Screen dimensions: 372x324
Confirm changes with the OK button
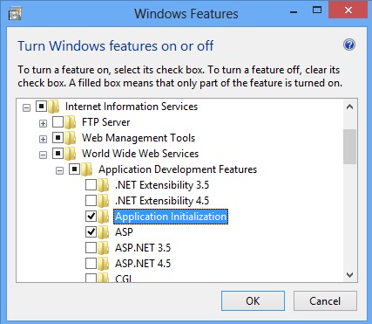tap(253, 301)
